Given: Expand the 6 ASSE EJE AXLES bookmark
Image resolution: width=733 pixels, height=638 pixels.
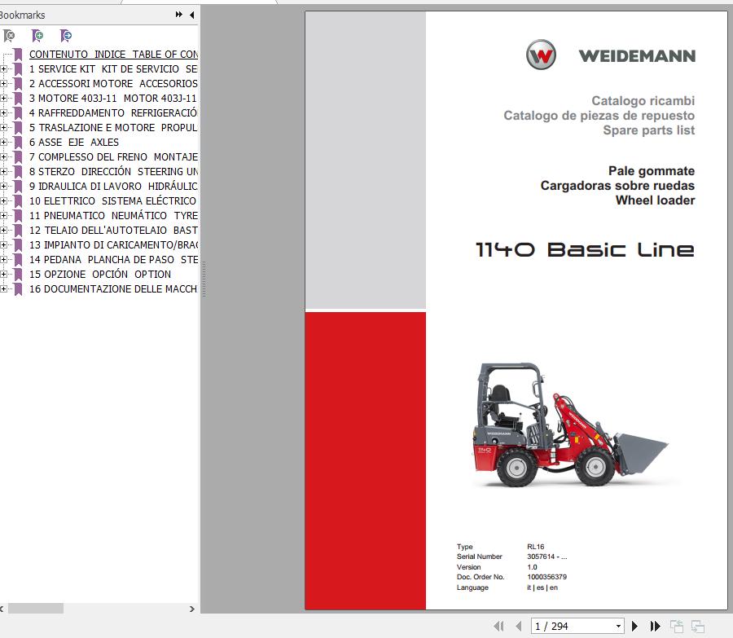Looking at the screenshot, I should click(x=4, y=143).
